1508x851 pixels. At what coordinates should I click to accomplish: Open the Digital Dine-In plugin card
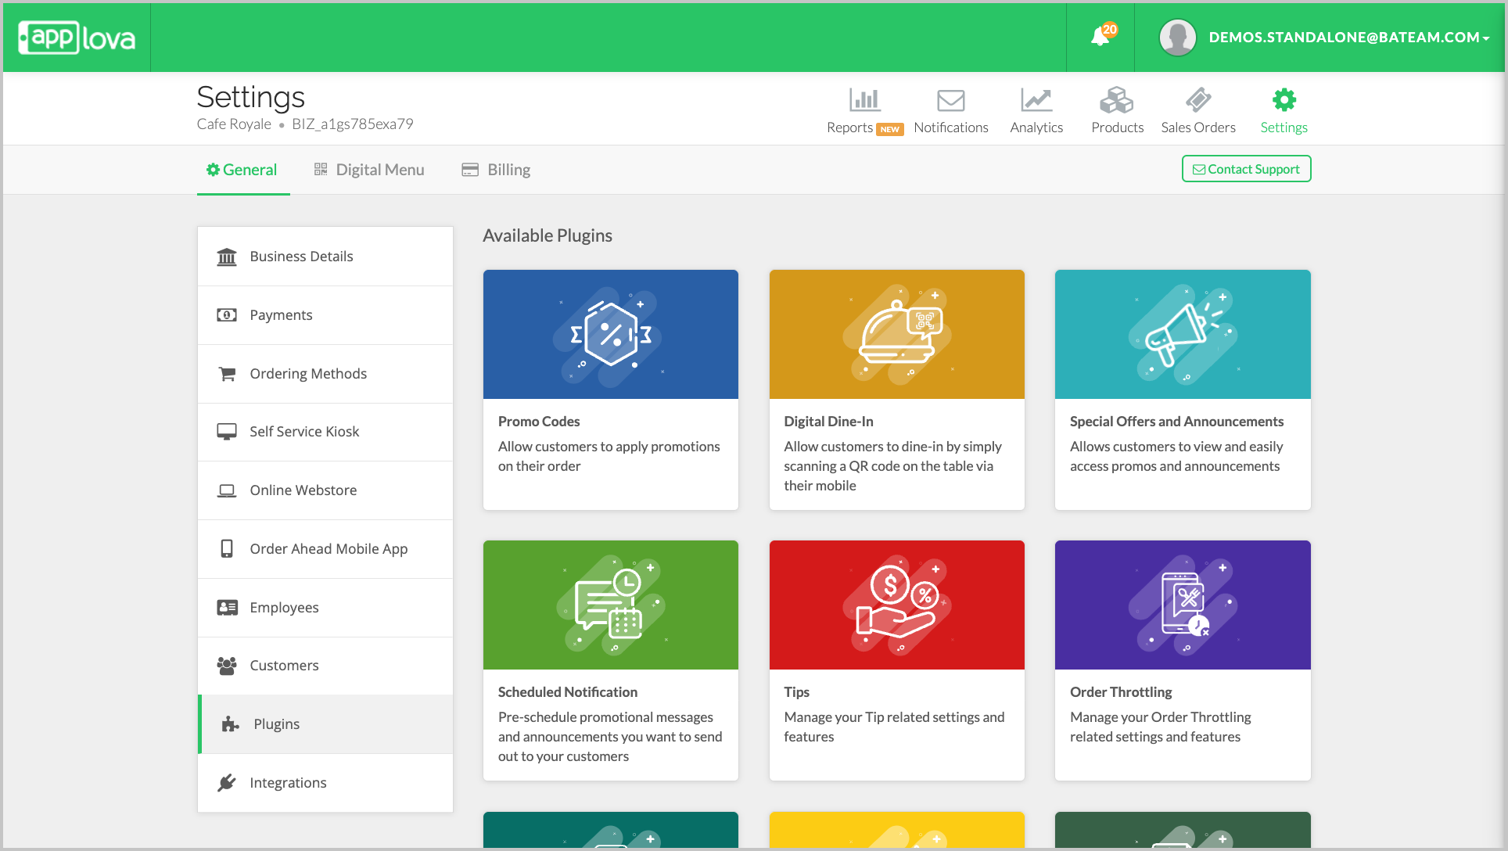tap(896, 389)
